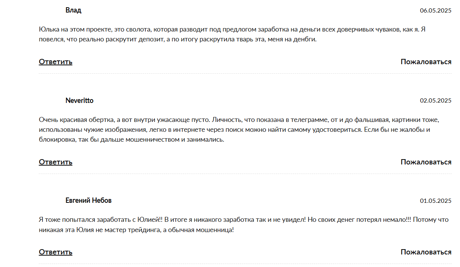Click the dashed divider below Влад's comment
Viewport: 460px width, 267px height.
coord(245,74)
